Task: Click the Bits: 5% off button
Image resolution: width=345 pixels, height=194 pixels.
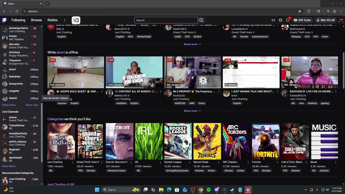Action: [x=325, y=20]
